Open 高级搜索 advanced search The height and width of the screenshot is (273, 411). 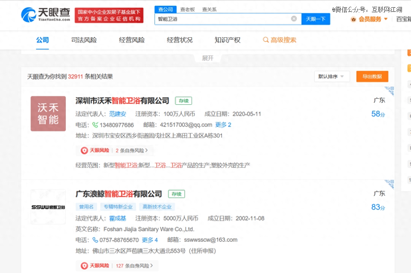(x=279, y=40)
